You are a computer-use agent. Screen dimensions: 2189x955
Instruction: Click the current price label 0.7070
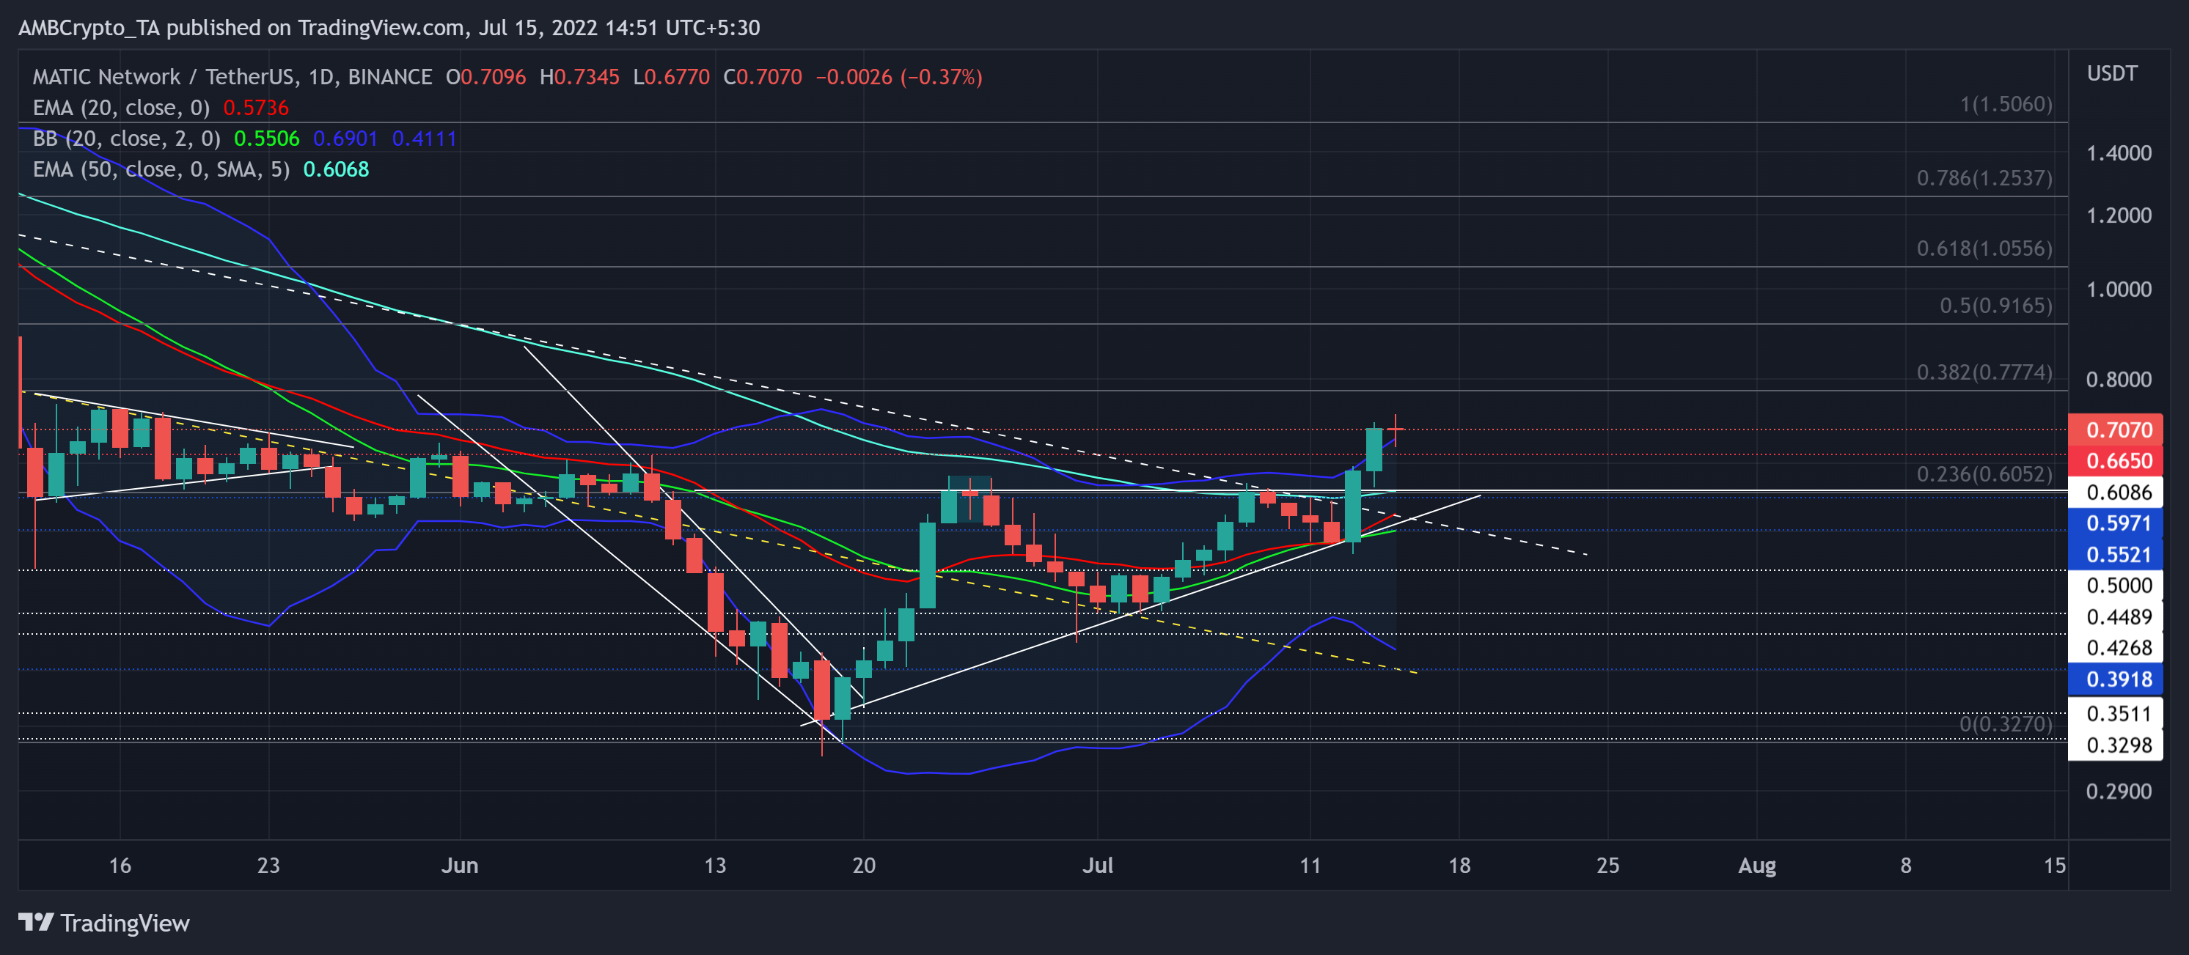(2118, 430)
